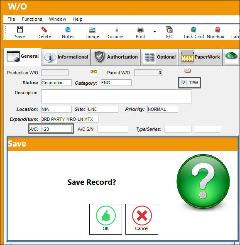Switch to the General tab

tap(23, 56)
